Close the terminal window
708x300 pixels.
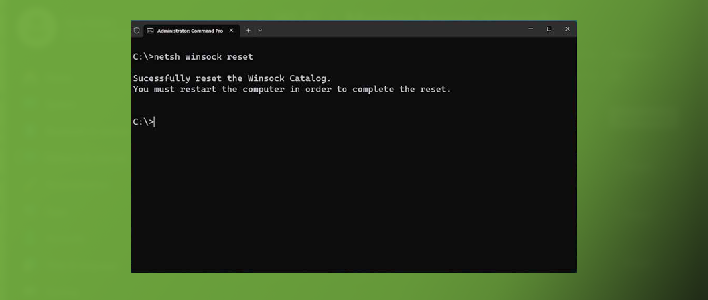coord(567,29)
